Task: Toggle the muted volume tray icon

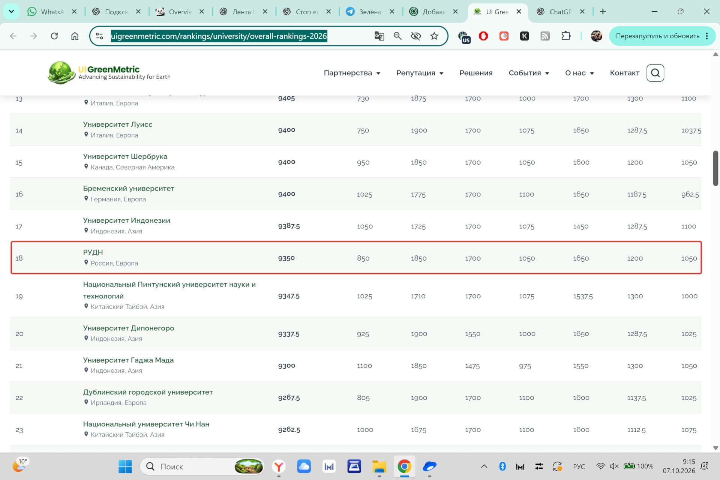Action: click(x=614, y=466)
